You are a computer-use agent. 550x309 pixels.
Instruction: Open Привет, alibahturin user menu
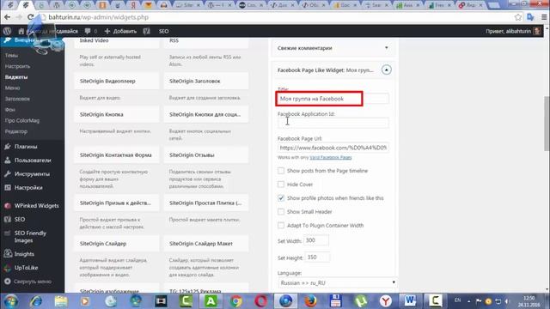coord(513,31)
